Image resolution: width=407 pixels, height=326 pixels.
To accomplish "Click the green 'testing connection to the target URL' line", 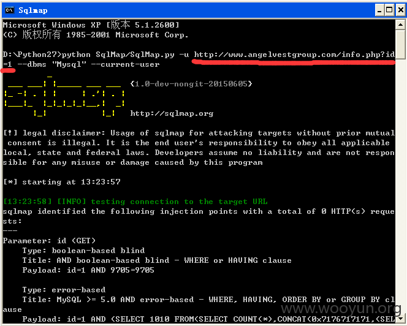I will pos(135,202).
